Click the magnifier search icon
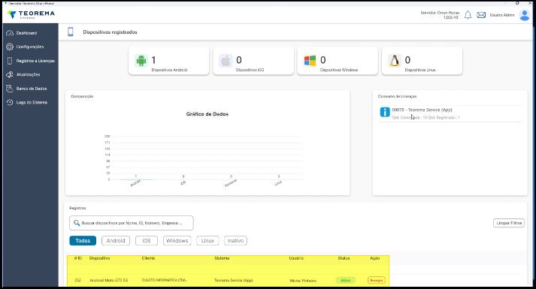536x289 pixels. click(x=77, y=223)
